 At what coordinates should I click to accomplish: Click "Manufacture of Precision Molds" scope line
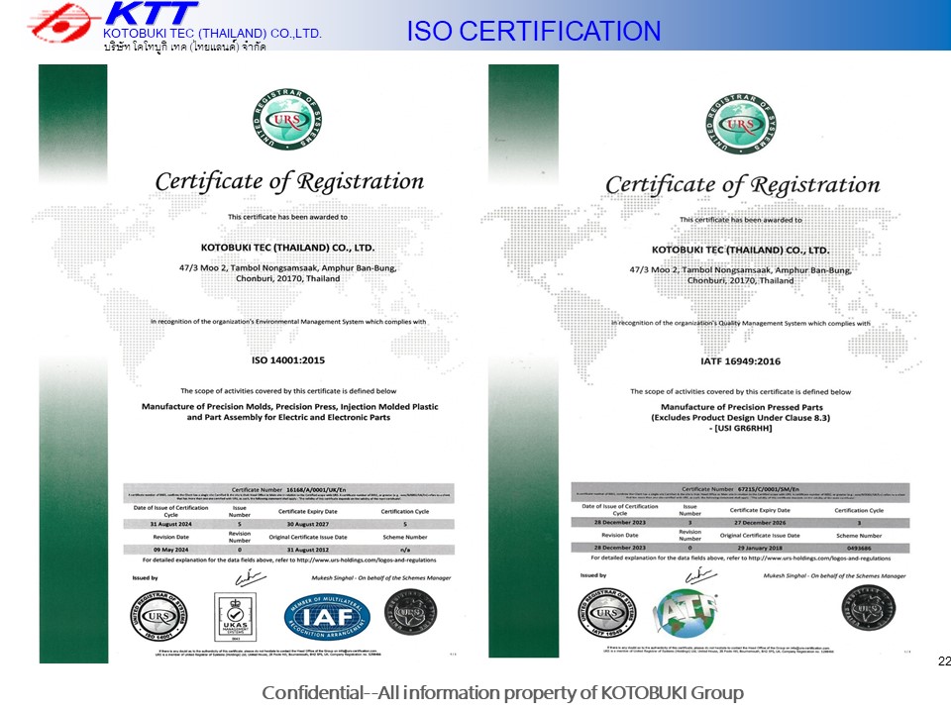(x=290, y=407)
